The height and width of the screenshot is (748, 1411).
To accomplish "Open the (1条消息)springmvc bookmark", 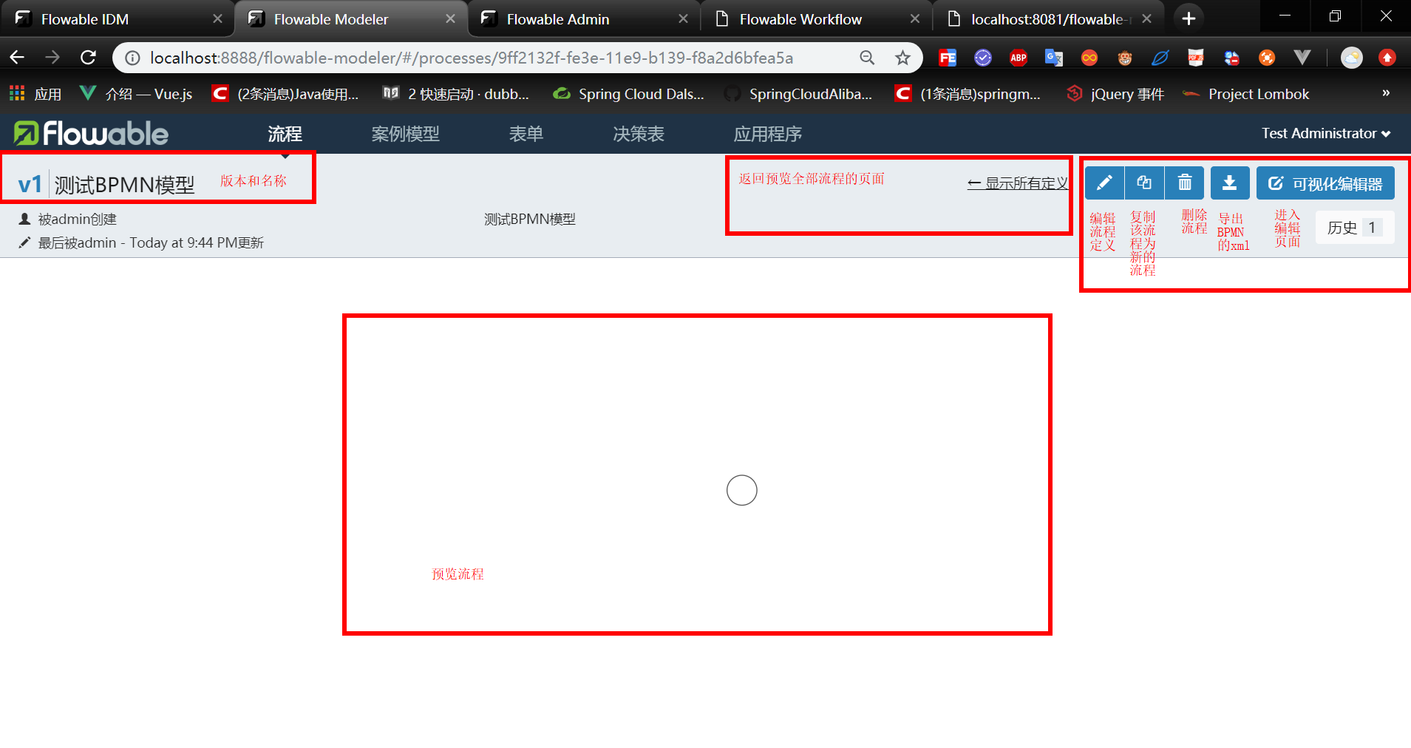I will [x=968, y=94].
